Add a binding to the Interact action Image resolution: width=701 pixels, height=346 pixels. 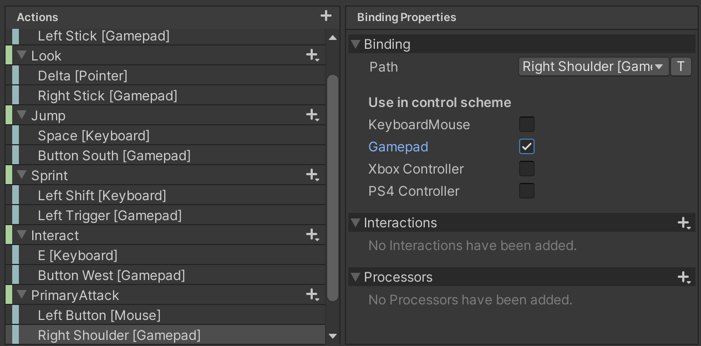[312, 235]
